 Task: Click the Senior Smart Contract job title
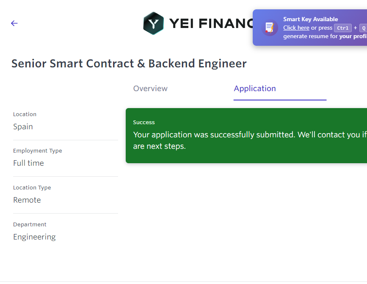129,64
